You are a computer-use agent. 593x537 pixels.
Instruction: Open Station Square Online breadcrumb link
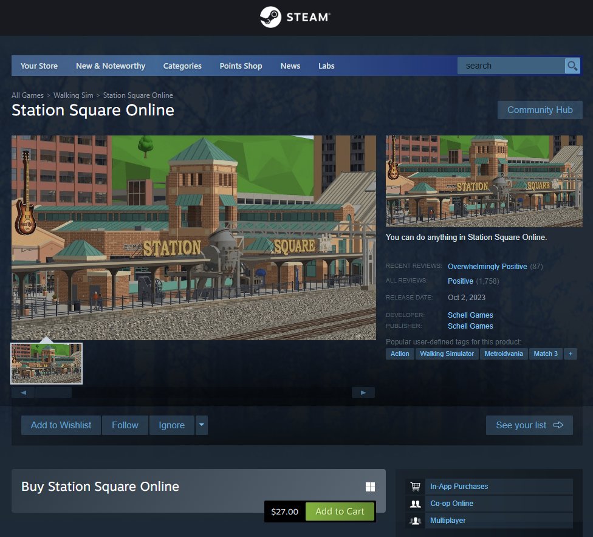coord(138,95)
